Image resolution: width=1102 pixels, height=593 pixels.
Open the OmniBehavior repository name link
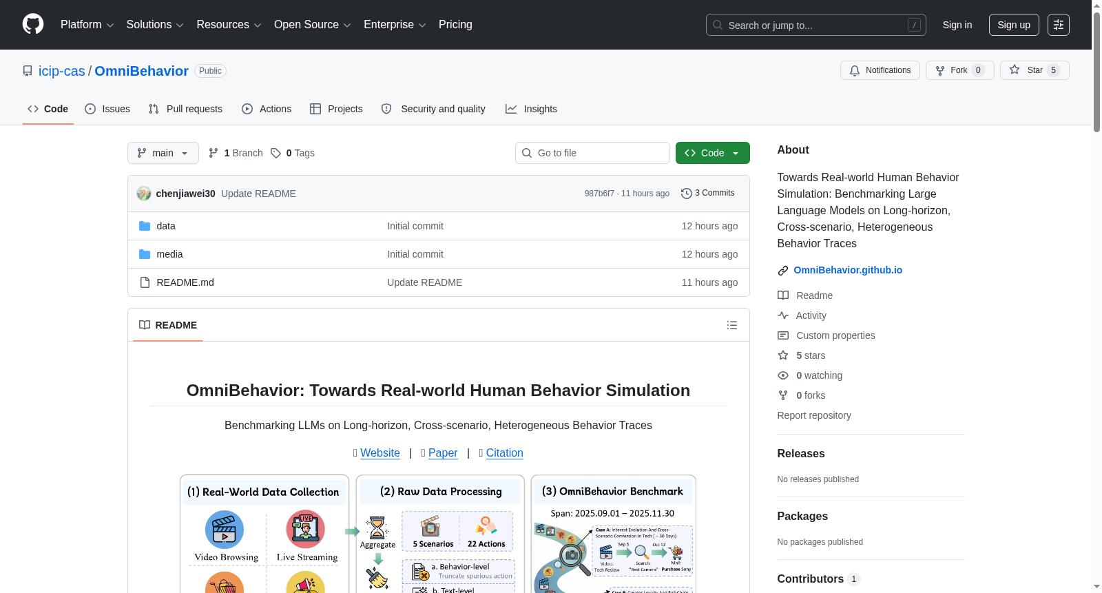[x=141, y=71]
